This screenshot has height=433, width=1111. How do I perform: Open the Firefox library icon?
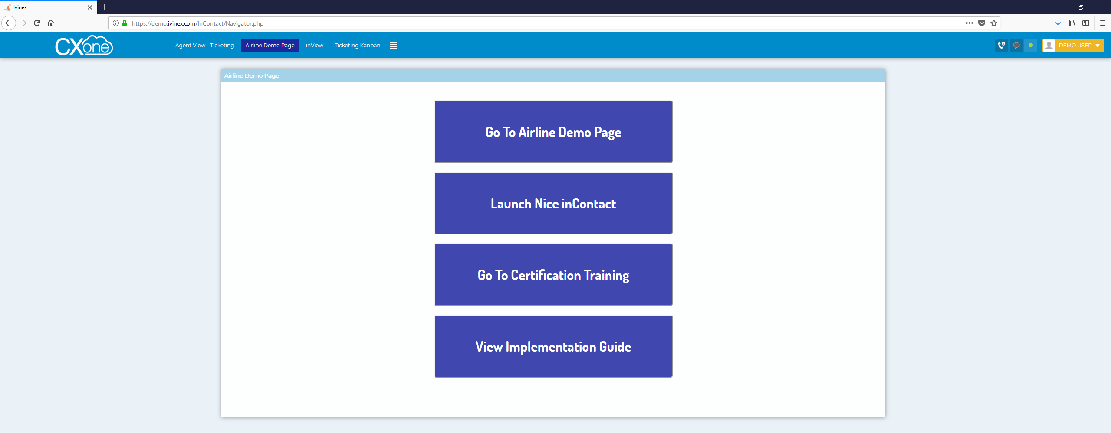(x=1072, y=23)
